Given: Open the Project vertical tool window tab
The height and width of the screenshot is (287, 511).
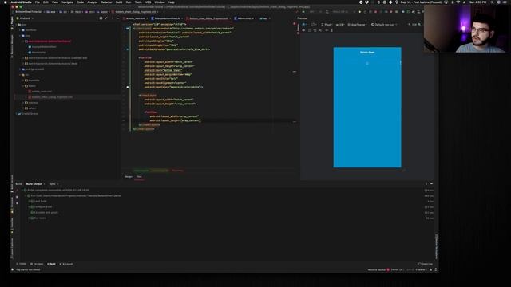Looking at the screenshot, I should 13,23.
